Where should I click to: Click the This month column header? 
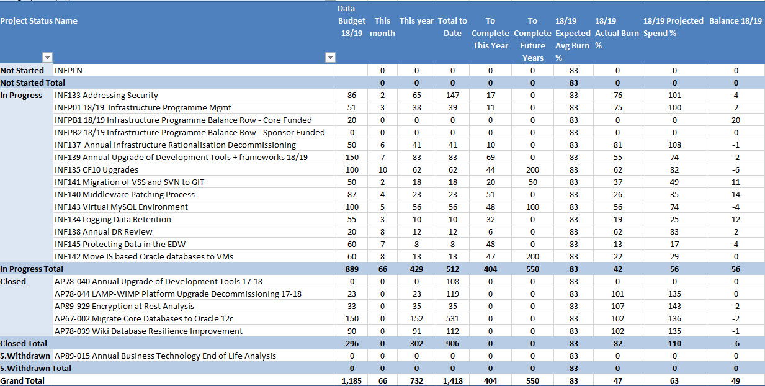point(382,27)
